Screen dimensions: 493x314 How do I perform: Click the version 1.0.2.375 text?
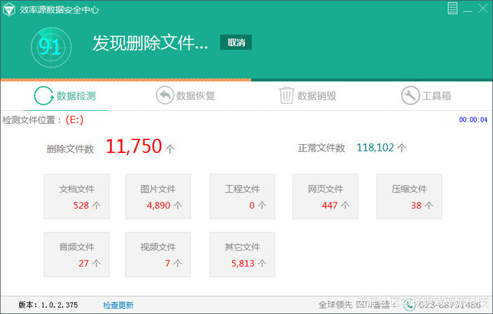pos(48,304)
